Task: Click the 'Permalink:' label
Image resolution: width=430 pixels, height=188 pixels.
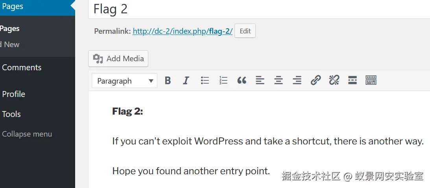Action: (113, 31)
